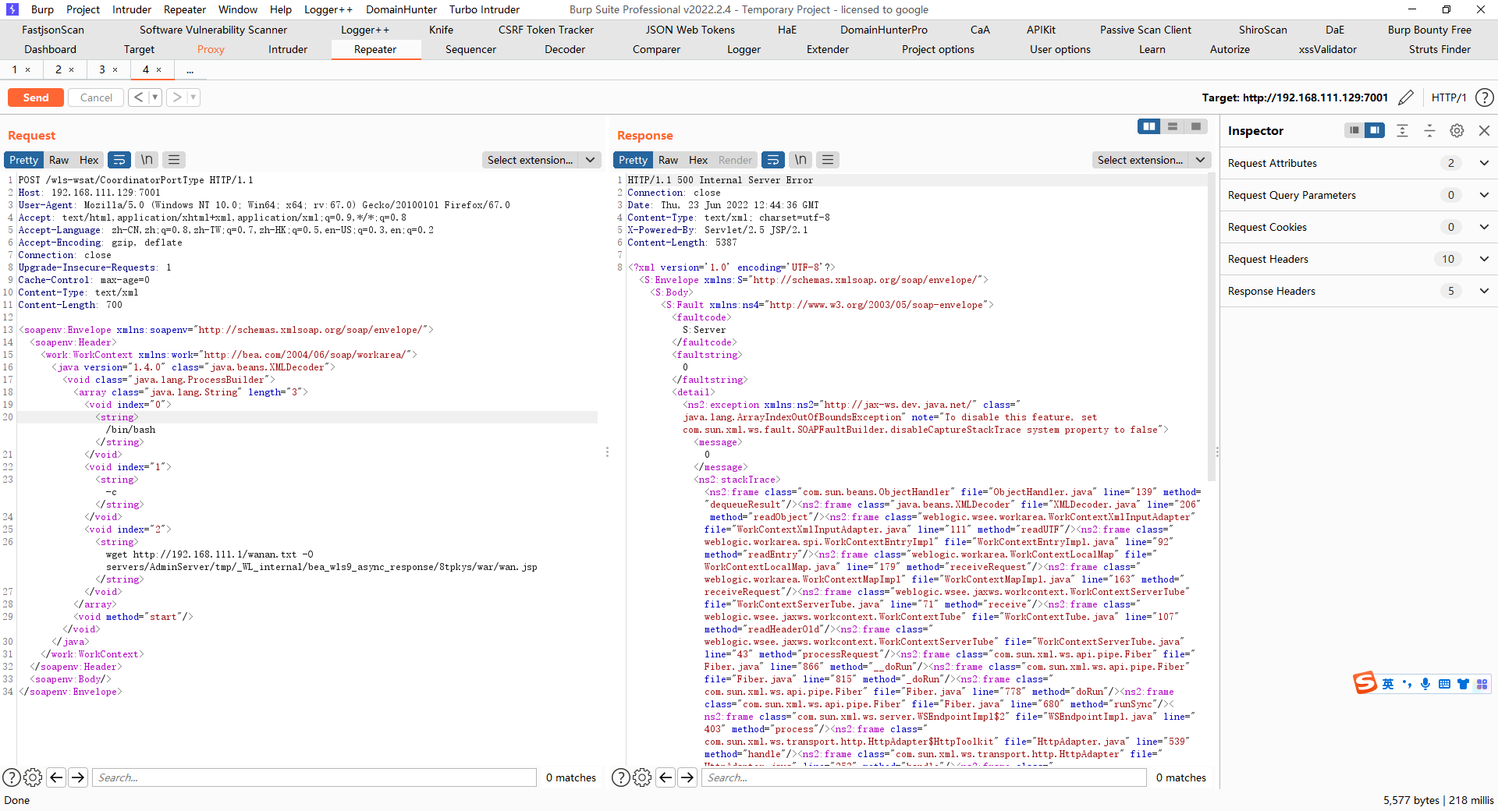Go to next match in Response search

click(687, 777)
